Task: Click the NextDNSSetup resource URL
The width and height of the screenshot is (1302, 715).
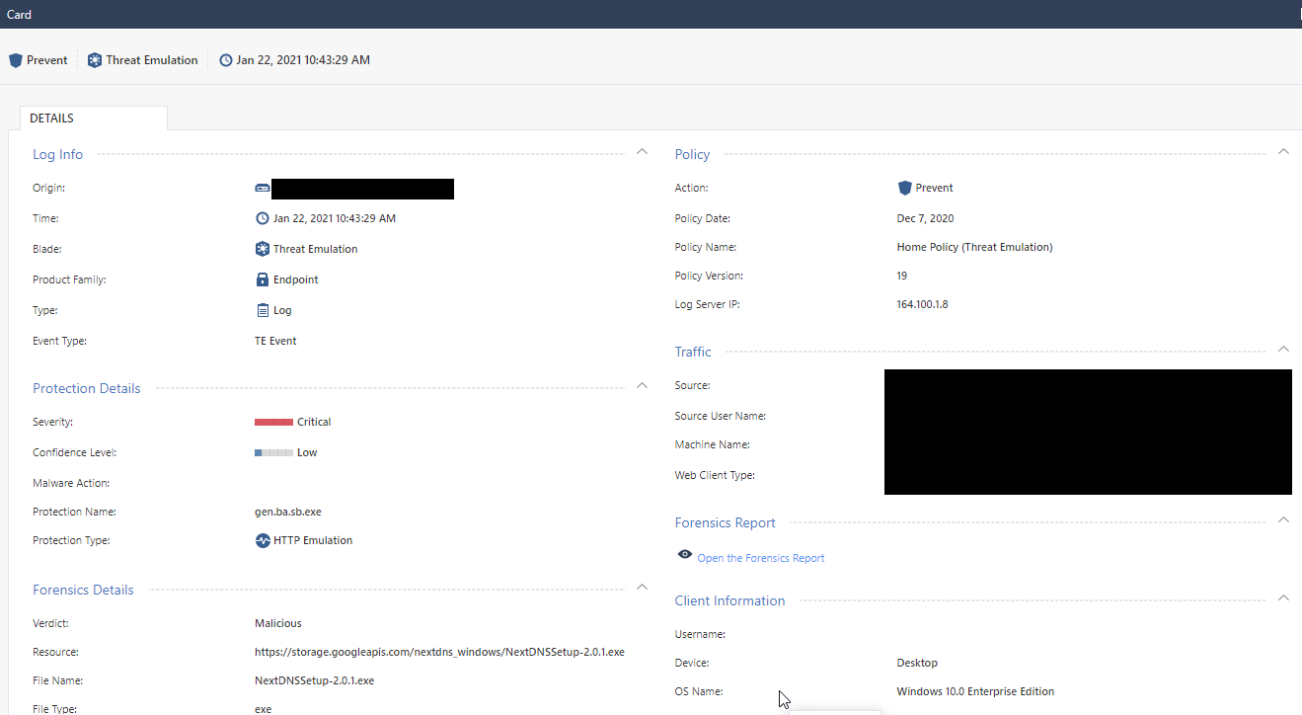Action: click(x=439, y=652)
